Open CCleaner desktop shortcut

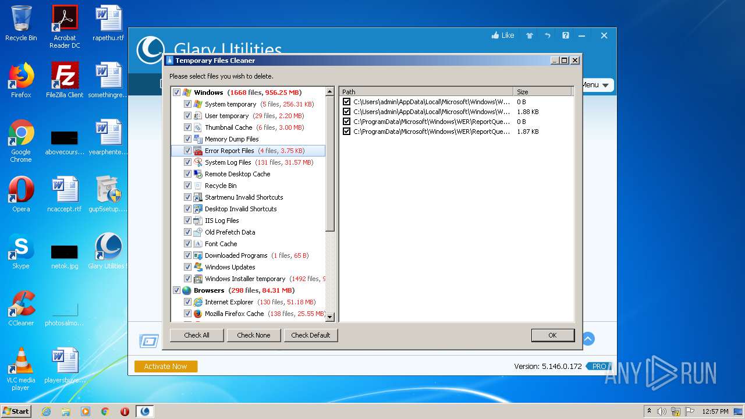tap(21, 308)
